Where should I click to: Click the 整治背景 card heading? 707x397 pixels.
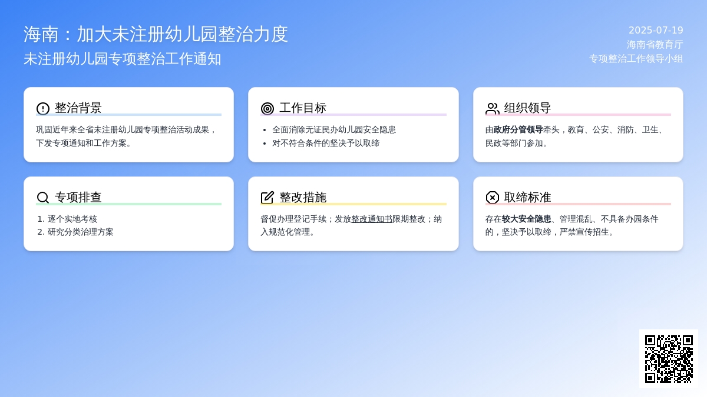tap(78, 108)
